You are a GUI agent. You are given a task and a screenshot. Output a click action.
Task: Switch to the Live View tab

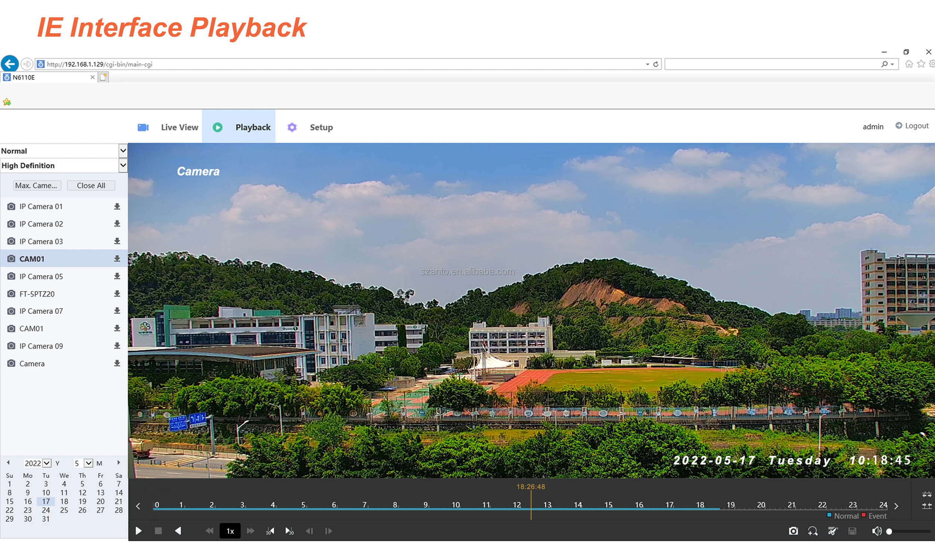click(x=180, y=127)
